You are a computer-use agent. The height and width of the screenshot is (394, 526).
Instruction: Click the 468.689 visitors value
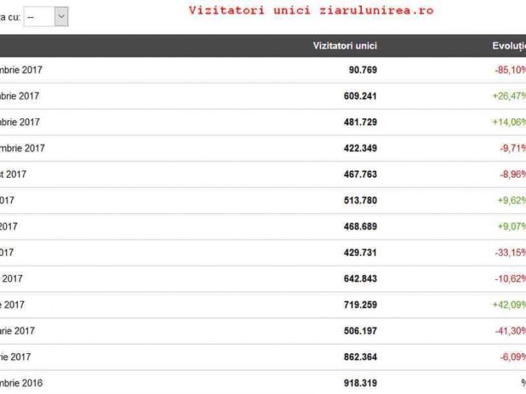[x=361, y=227]
